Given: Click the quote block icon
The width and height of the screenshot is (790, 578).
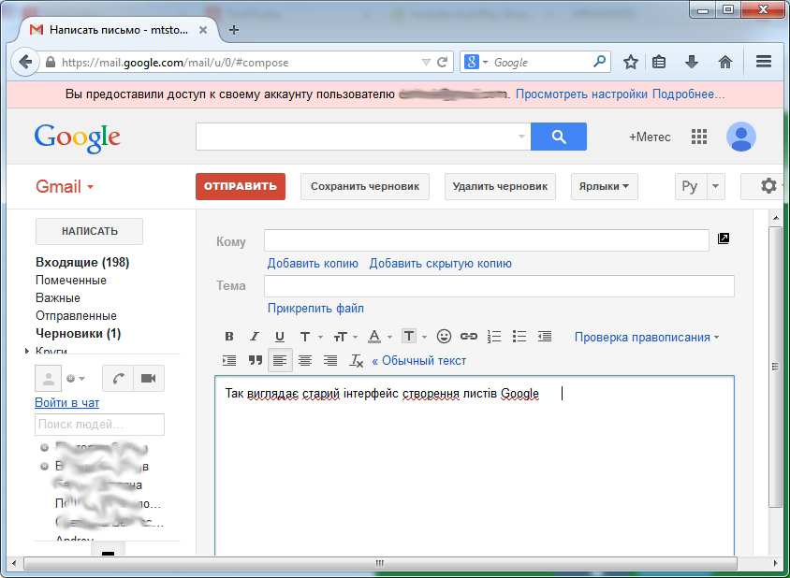Looking at the screenshot, I should (255, 360).
